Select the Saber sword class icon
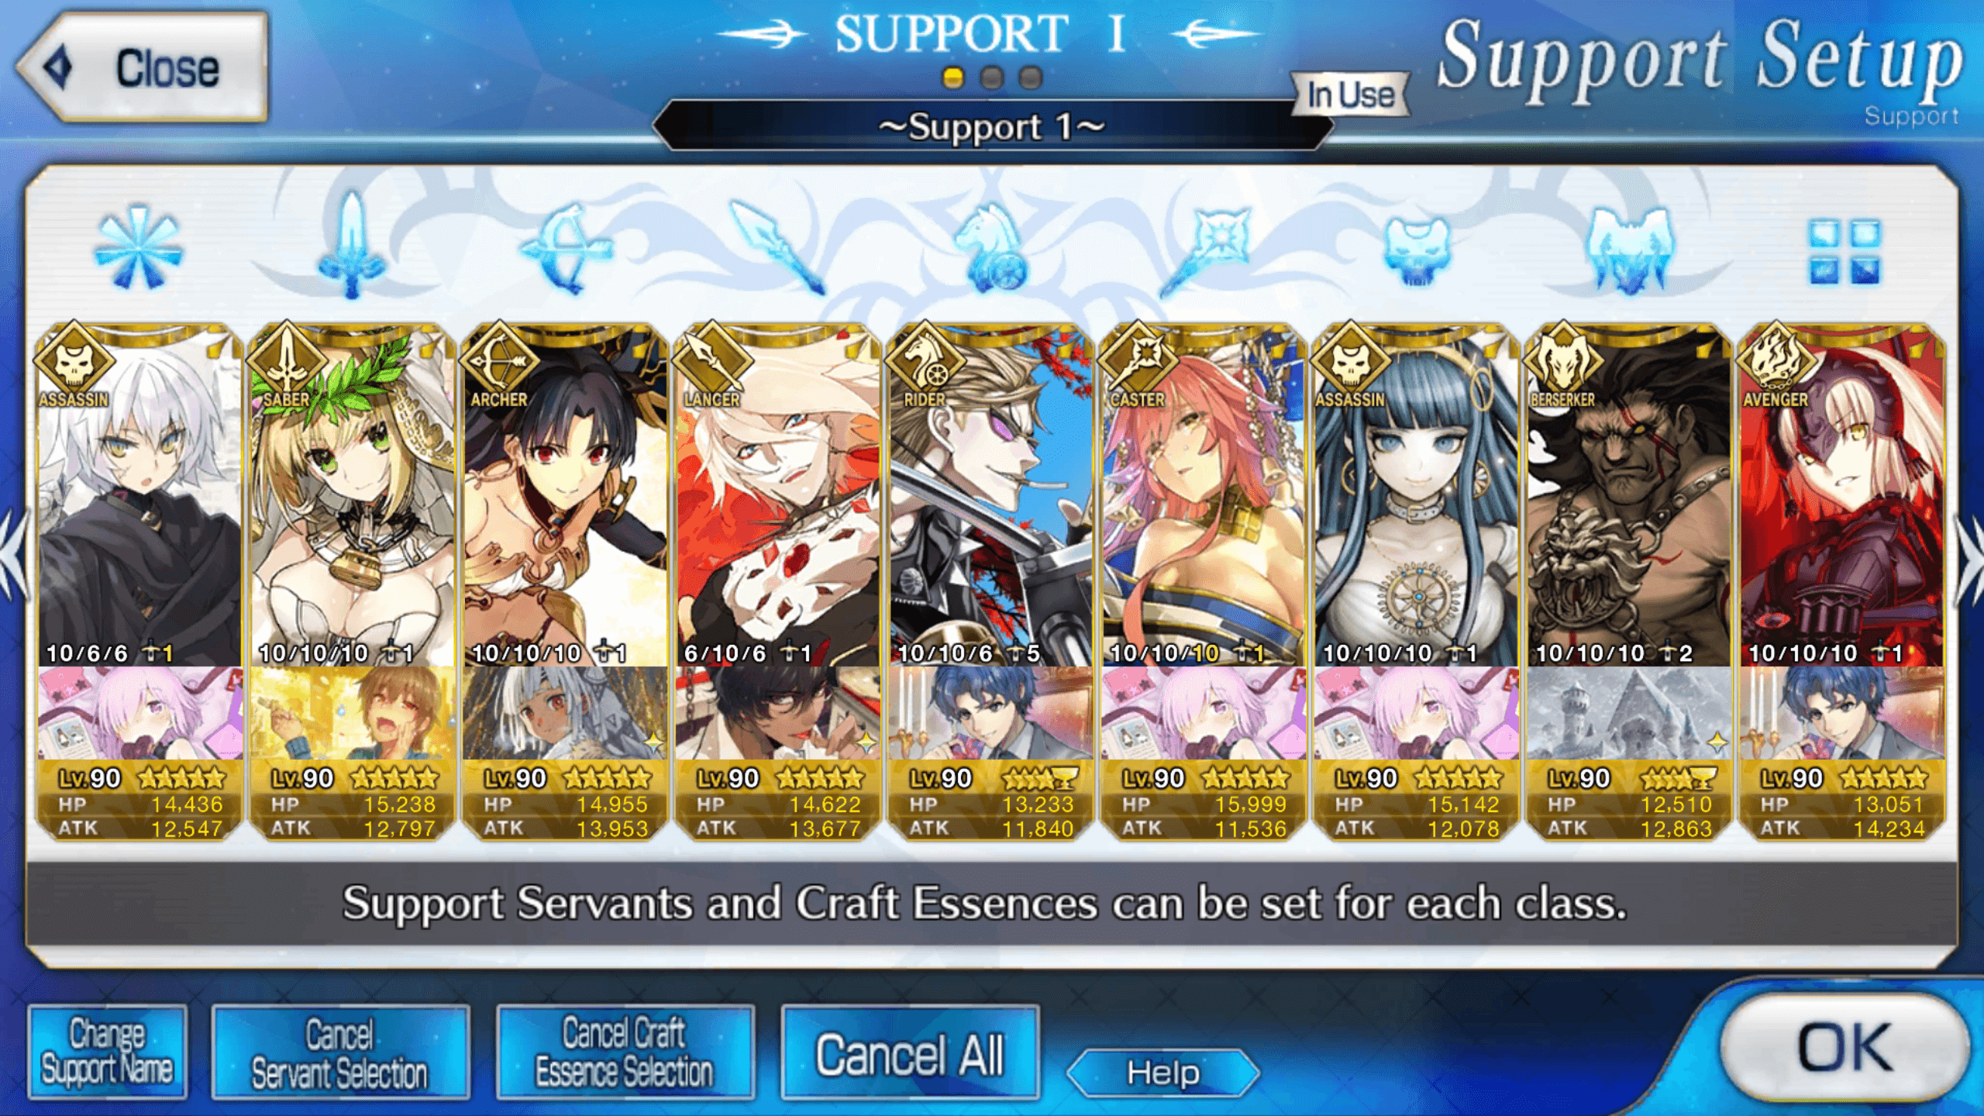The width and height of the screenshot is (1984, 1116). tap(351, 246)
